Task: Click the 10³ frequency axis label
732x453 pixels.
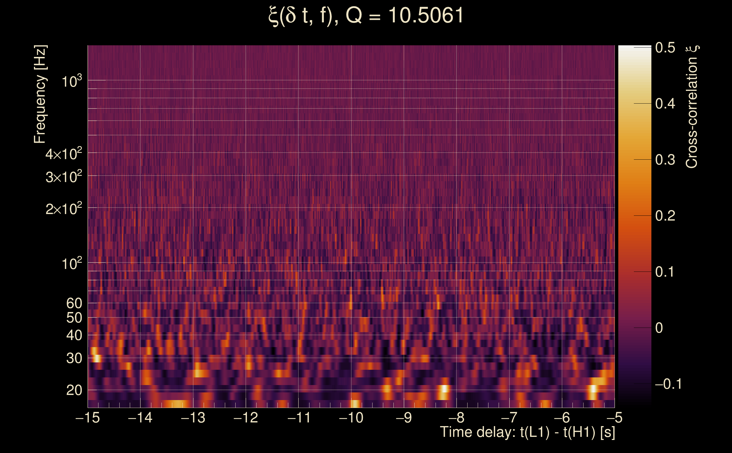Action: 71,82
